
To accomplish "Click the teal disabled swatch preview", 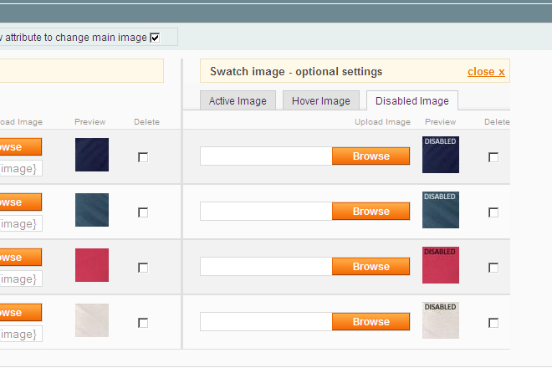I will tap(440, 210).
